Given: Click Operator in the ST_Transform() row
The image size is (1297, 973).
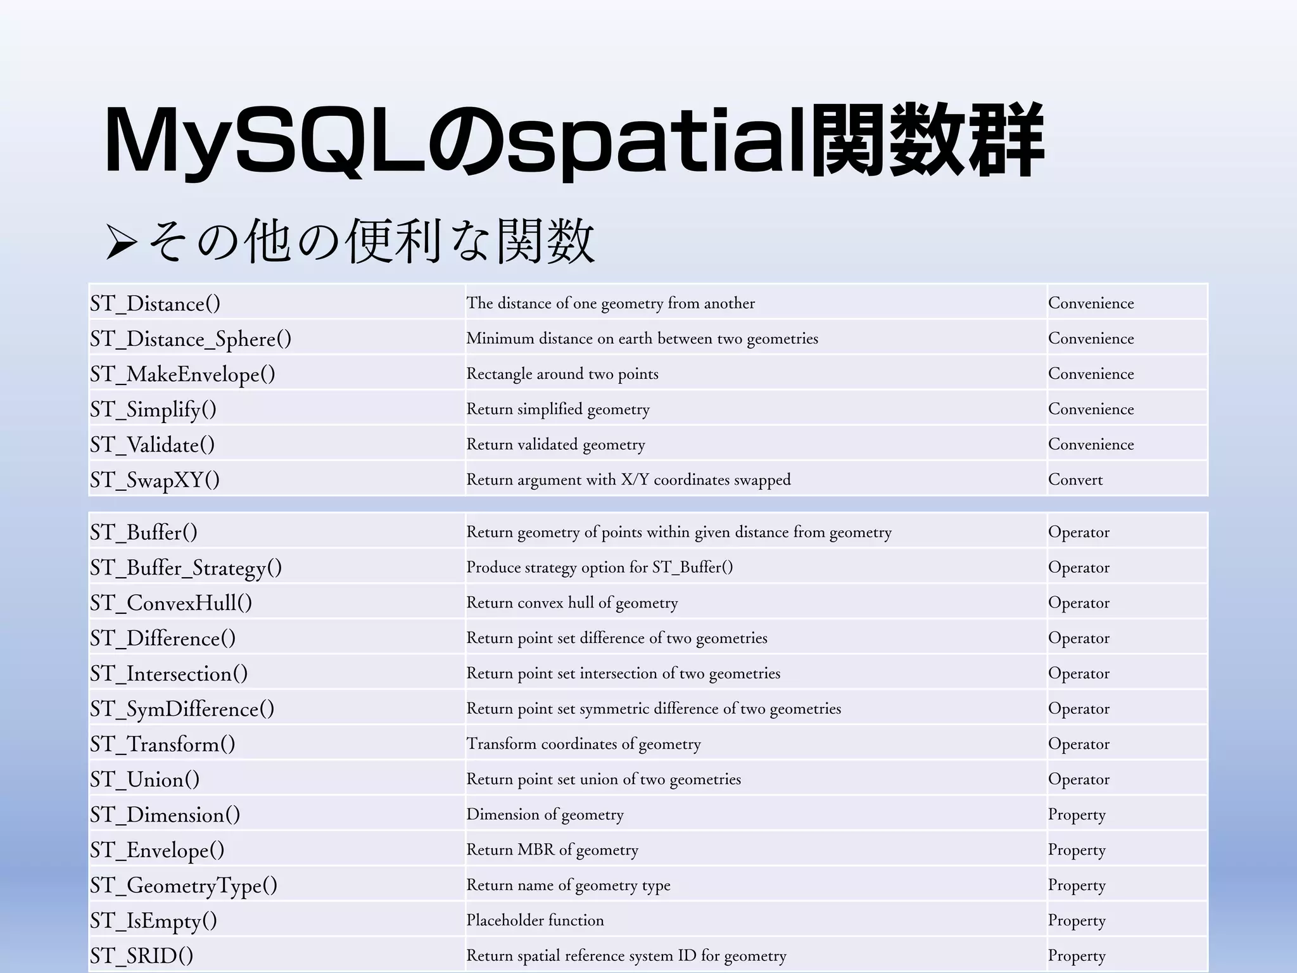Looking at the screenshot, I should 1079,745.
